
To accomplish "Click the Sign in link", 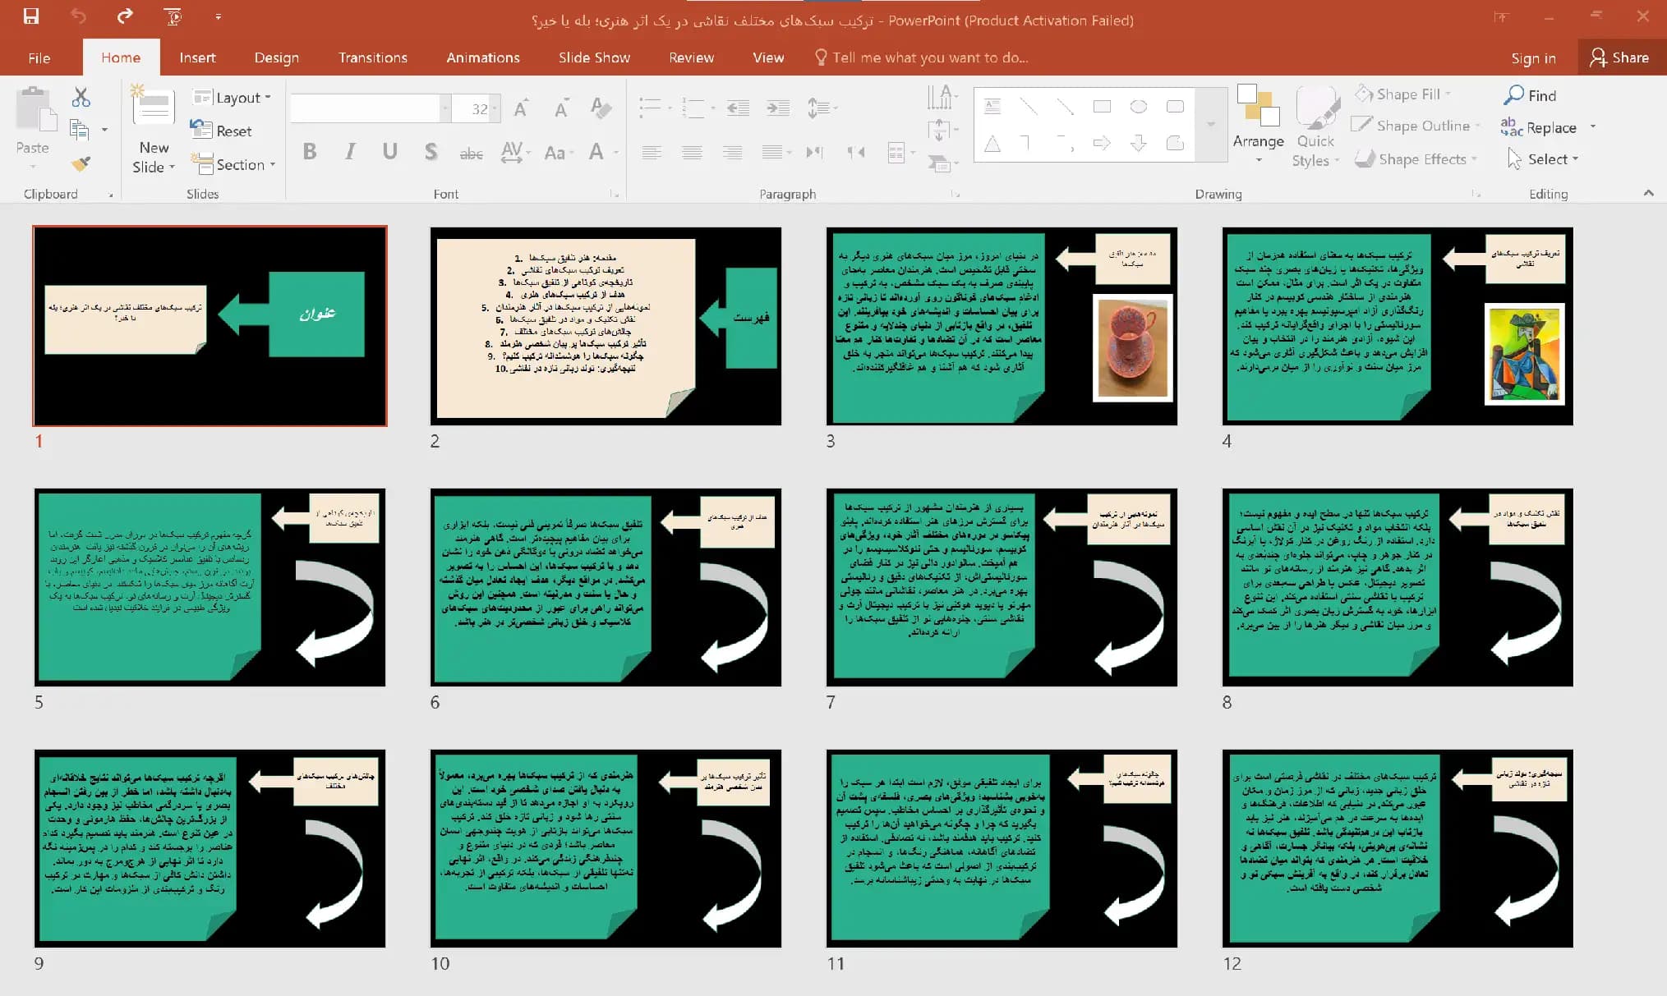I will (1533, 58).
